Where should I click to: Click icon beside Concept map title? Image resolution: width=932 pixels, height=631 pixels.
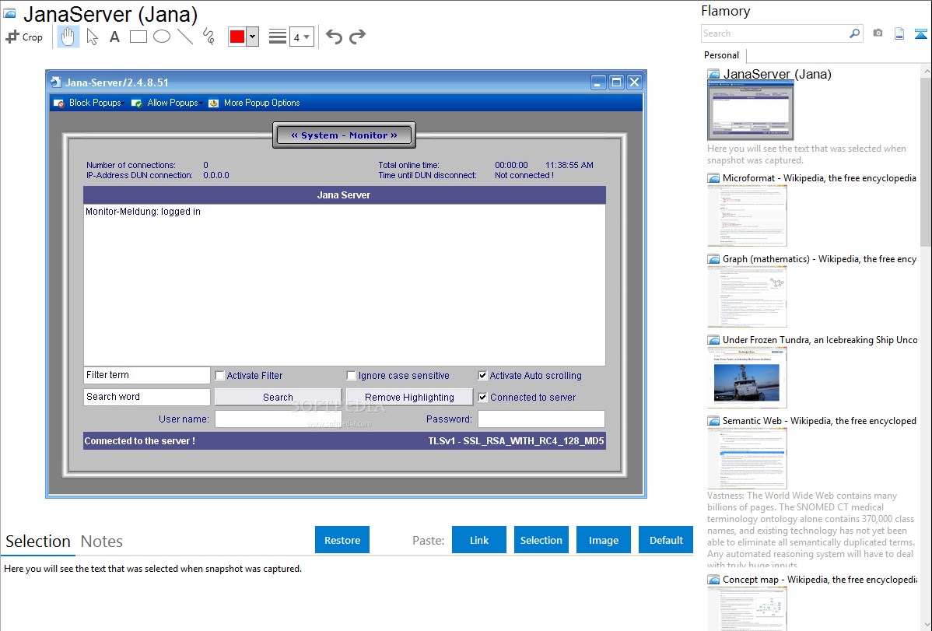(713, 579)
